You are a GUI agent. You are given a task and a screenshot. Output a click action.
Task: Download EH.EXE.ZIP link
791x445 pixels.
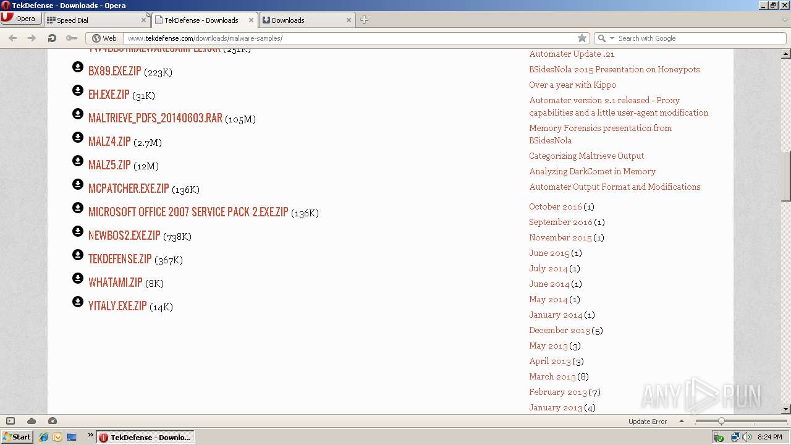109,95
